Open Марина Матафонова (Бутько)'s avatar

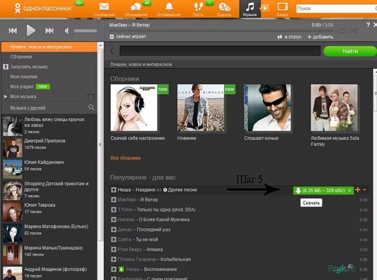[x=12, y=233]
